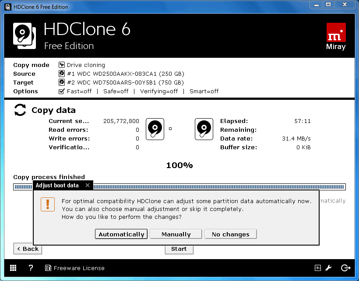
Task: Click the Copy data refresh arrows icon
Action: tap(20, 110)
